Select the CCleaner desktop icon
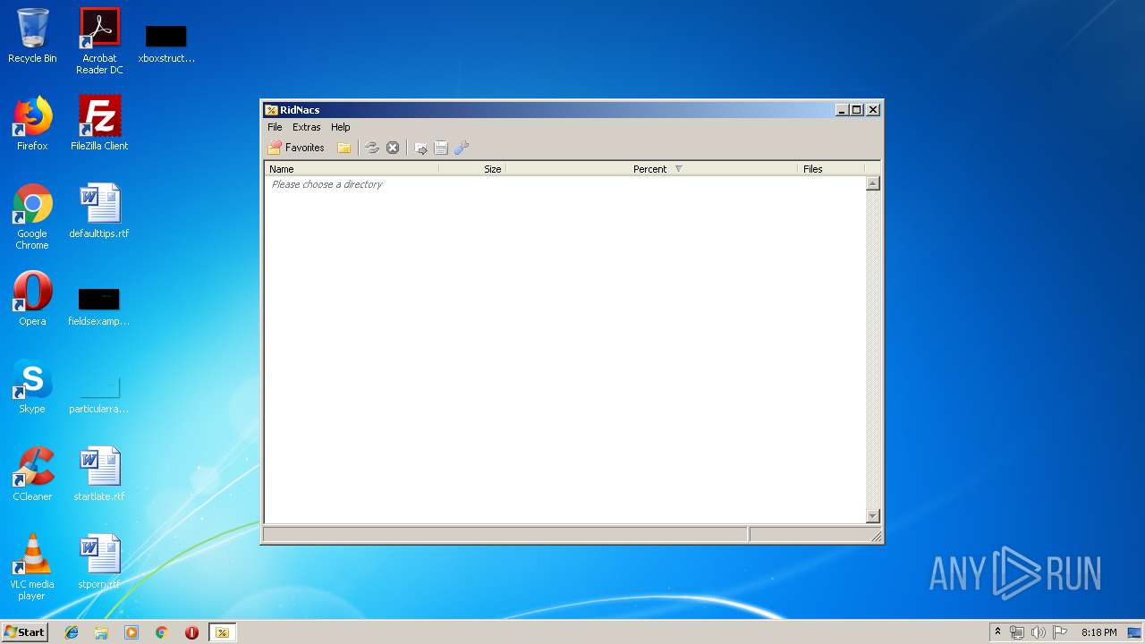The image size is (1145, 644). 32,474
